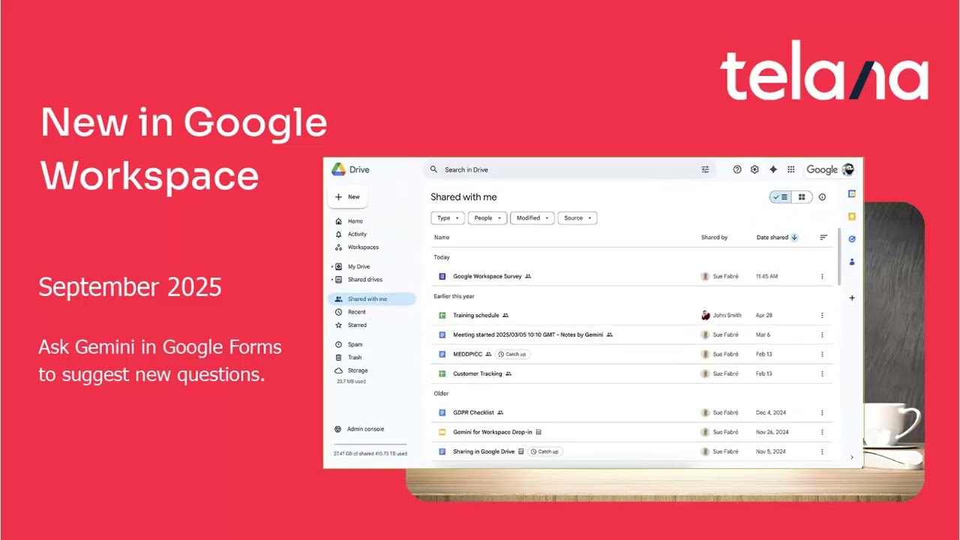Click the New button

(347, 196)
